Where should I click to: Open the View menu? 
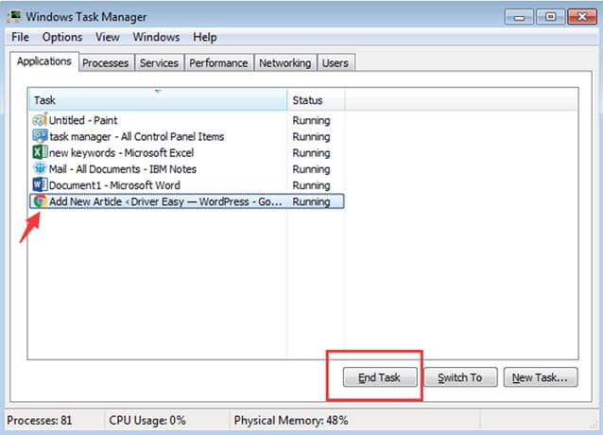point(108,37)
